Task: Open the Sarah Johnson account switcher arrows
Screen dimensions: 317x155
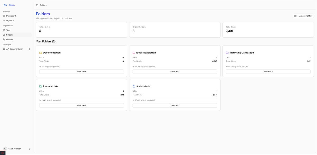Action: coord(30,149)
